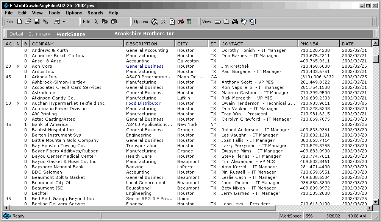
Task: Click the magnifier search options icon
Action: (154, 22)
